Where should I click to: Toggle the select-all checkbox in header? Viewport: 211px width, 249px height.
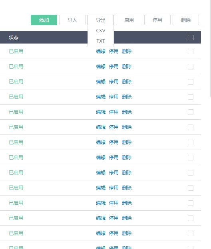[191, 38]
